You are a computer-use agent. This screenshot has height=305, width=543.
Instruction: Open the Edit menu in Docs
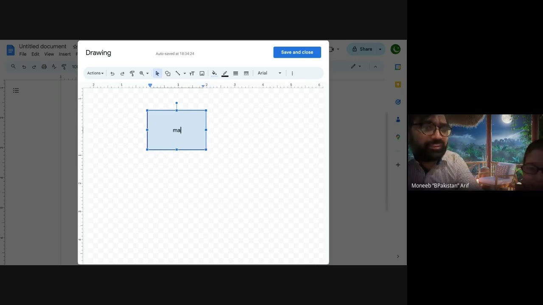coord(35,54)
